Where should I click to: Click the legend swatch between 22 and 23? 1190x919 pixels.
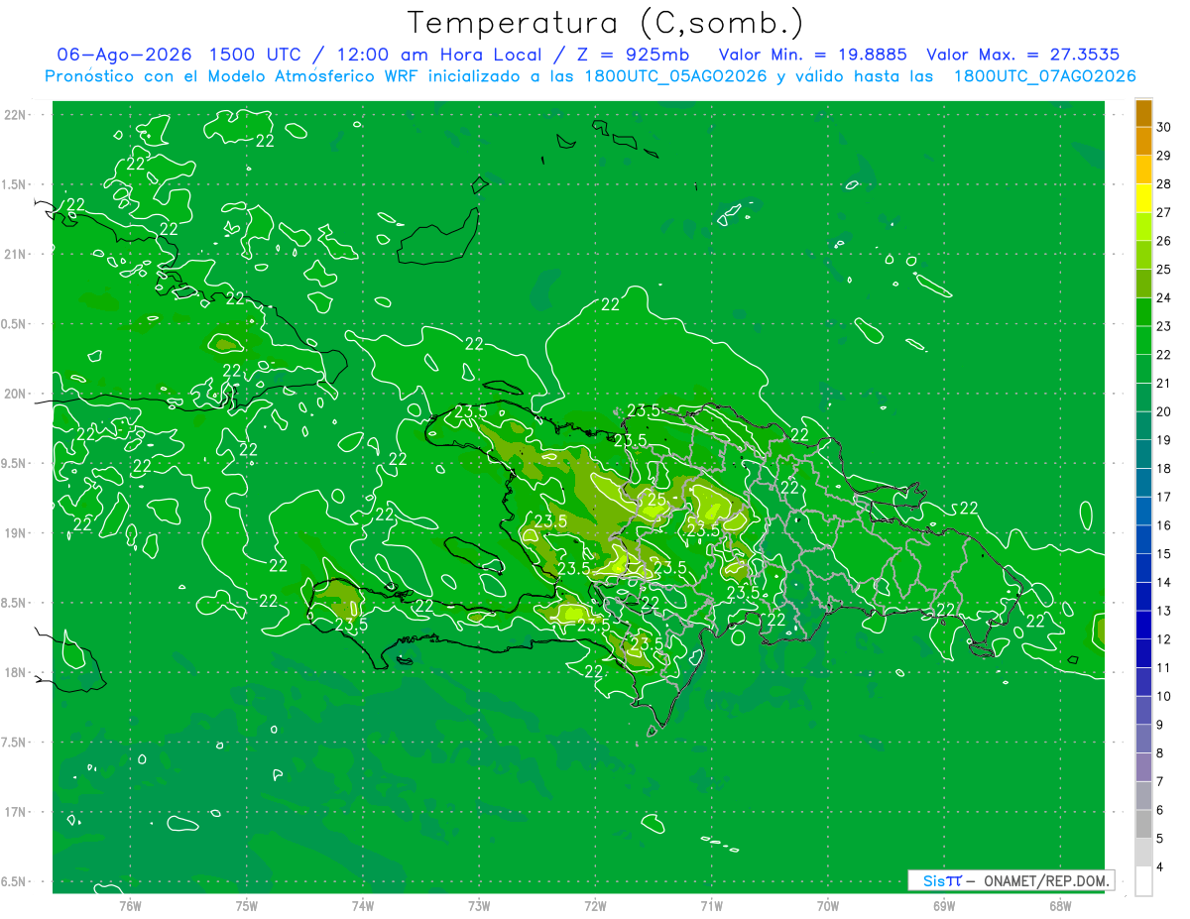(1143, 340)
